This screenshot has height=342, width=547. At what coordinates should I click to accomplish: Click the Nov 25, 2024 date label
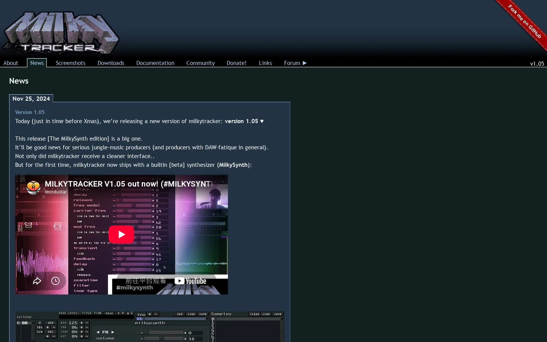coord(31,98)
